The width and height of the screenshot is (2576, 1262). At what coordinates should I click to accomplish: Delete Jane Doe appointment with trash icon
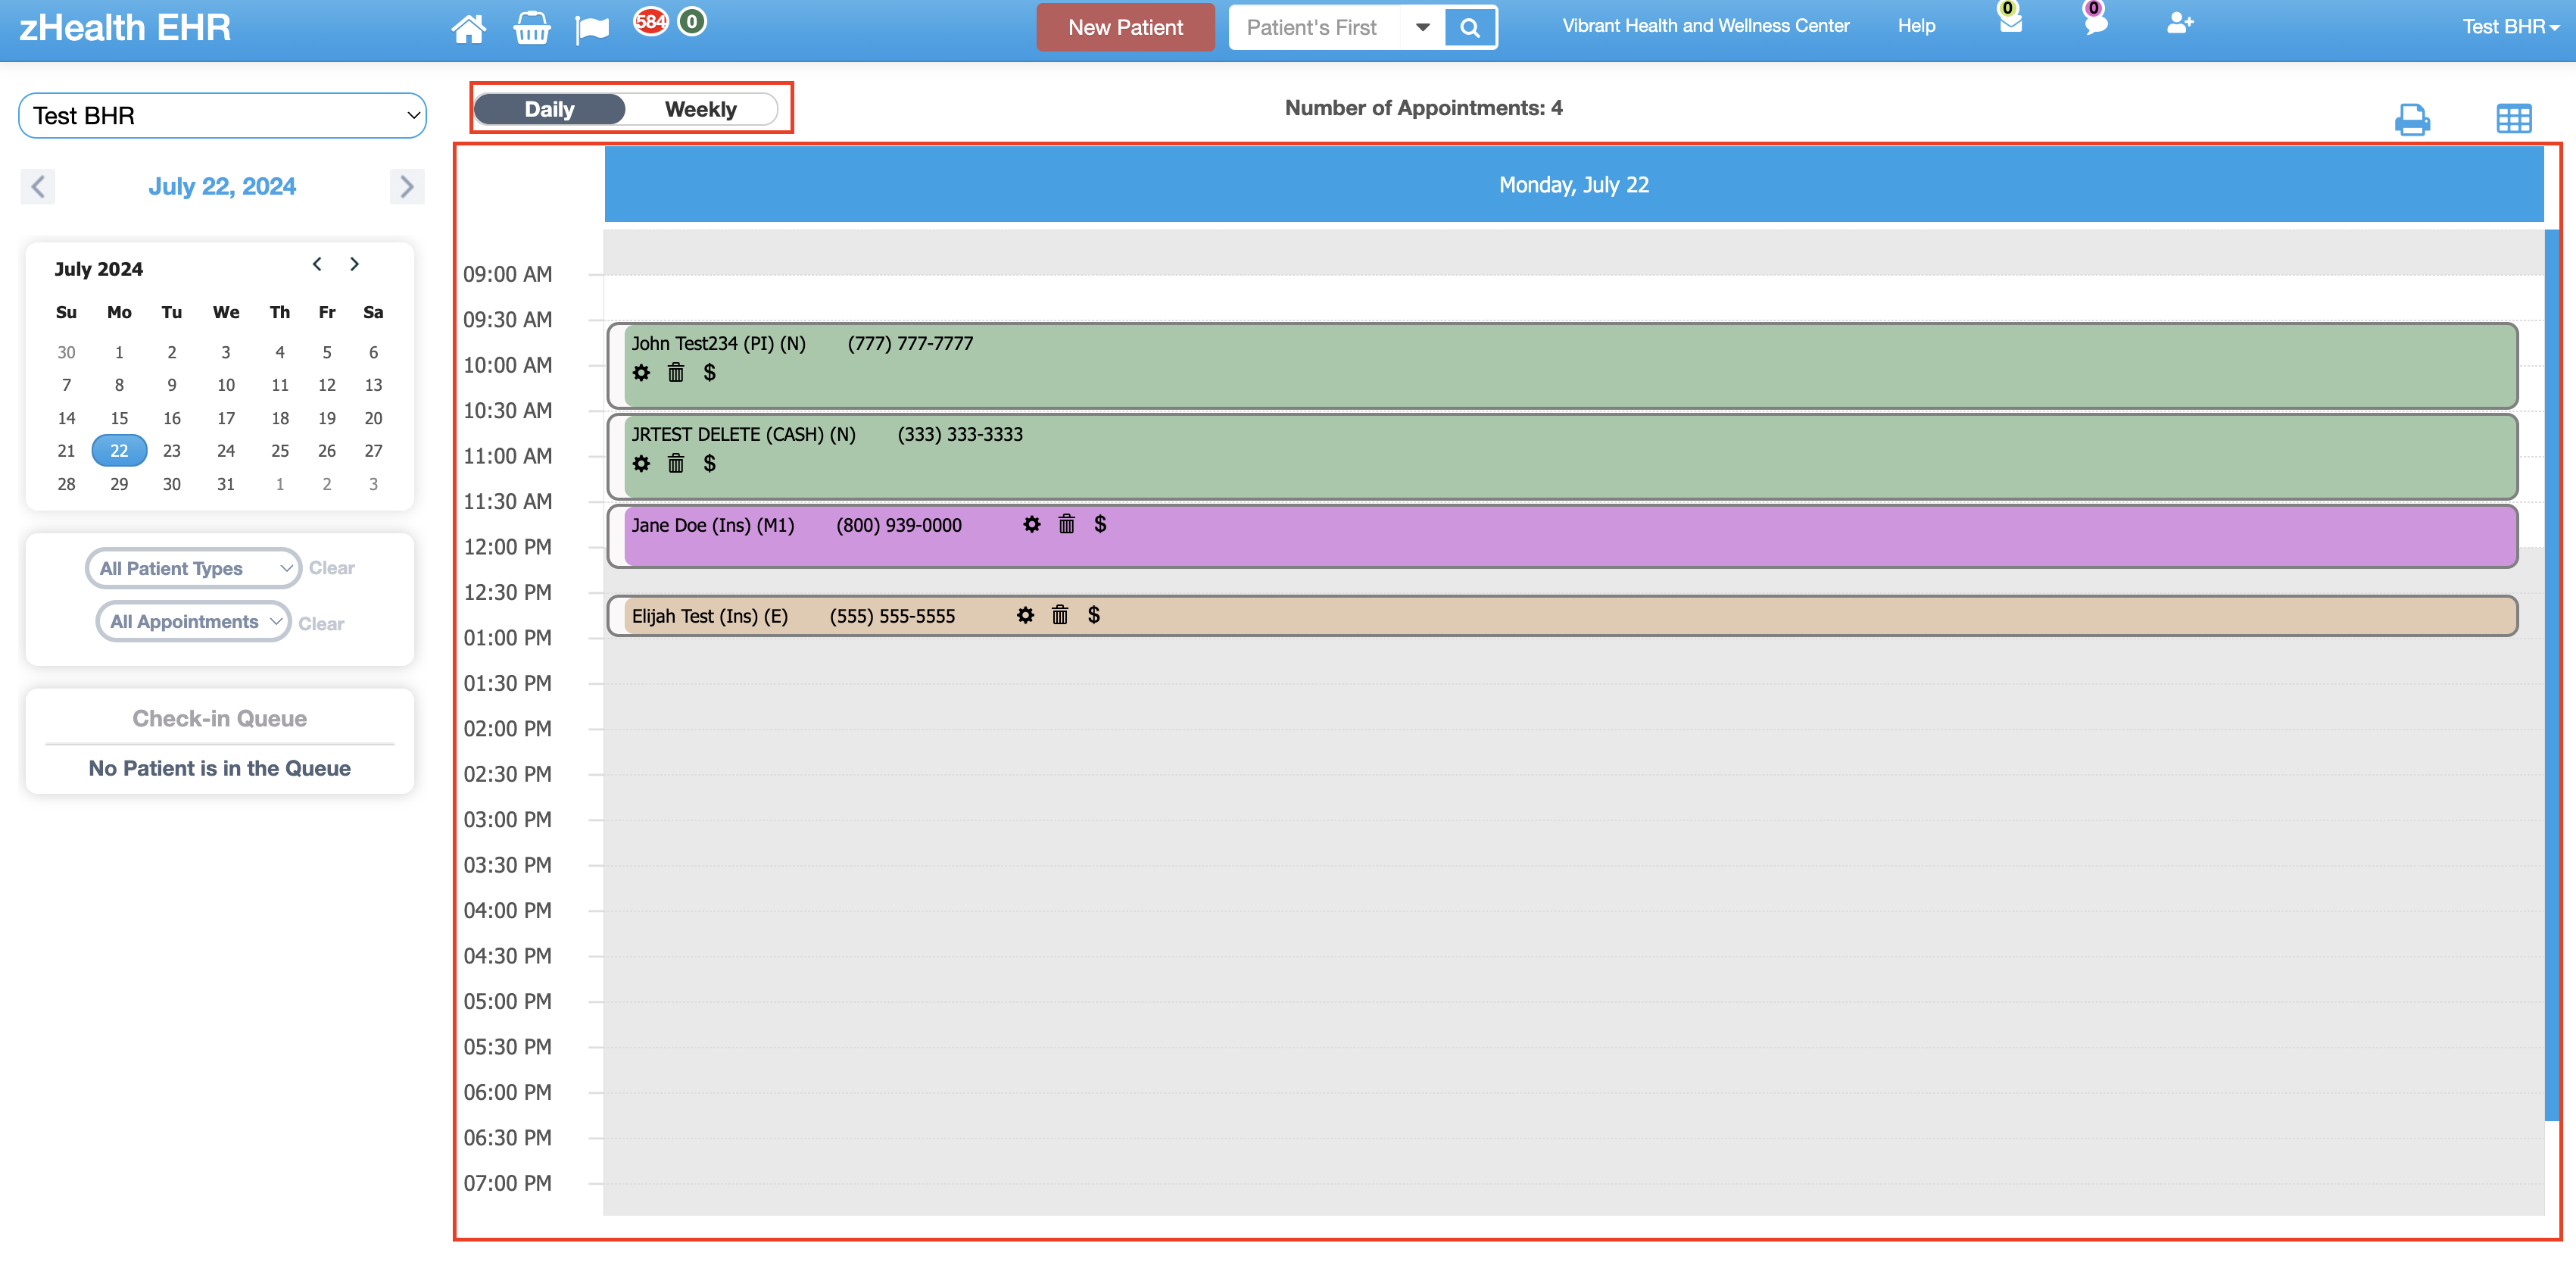tap(1067, 524)
